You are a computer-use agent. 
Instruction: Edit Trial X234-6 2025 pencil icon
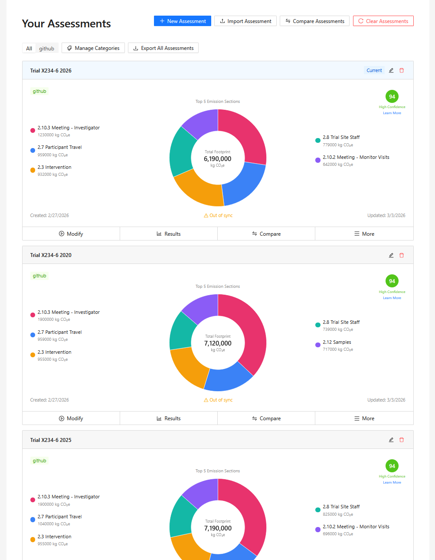coord(391,440)
